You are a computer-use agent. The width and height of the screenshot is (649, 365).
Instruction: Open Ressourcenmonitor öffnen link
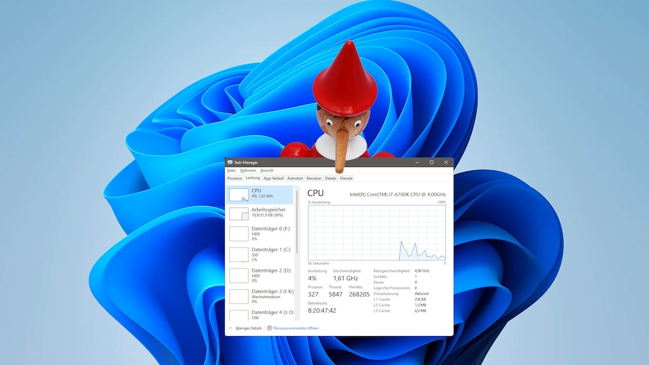[296, 328]
